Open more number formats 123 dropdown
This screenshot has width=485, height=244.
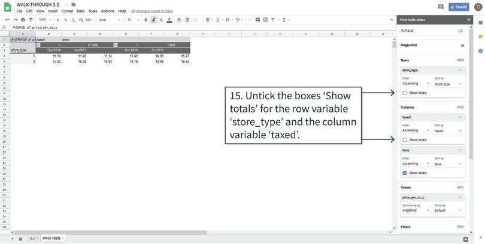pos(89,20)
